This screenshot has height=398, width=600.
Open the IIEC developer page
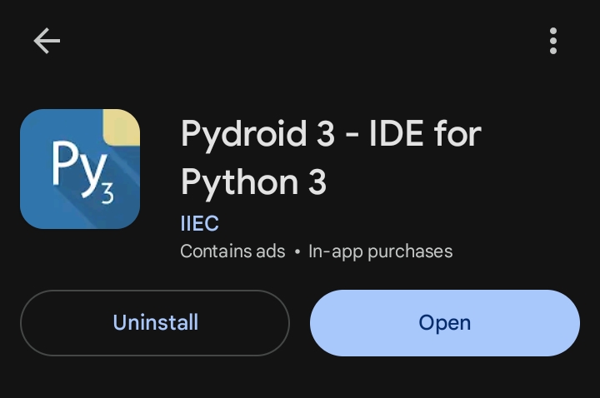tap(199, 223)
